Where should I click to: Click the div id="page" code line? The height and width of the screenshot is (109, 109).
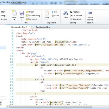(29, 53)
